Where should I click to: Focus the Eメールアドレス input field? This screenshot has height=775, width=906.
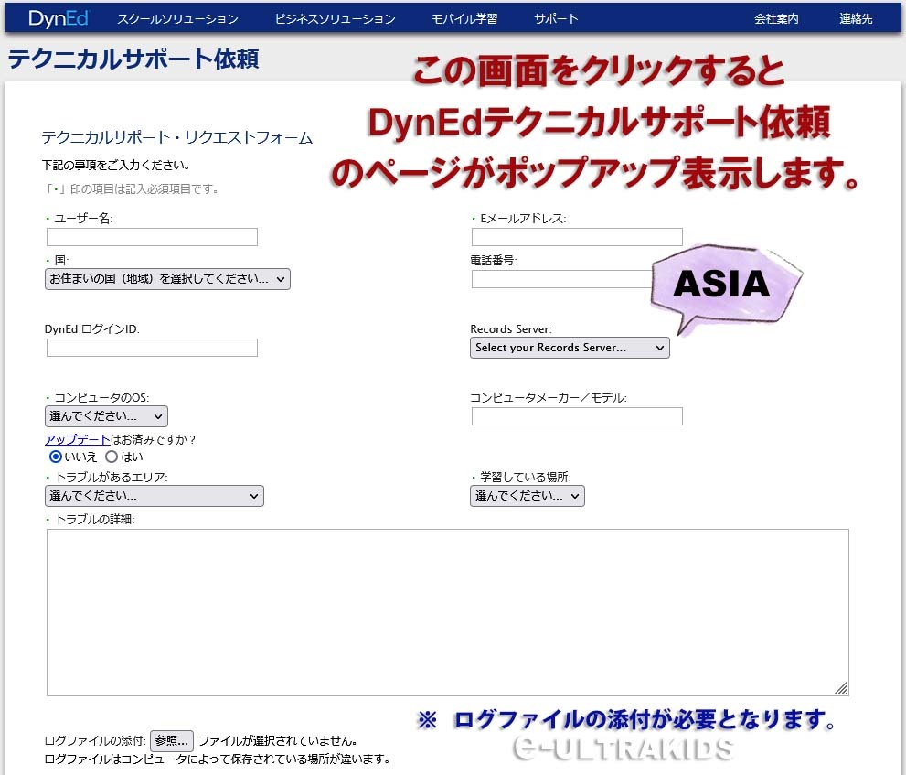(577, 237)
